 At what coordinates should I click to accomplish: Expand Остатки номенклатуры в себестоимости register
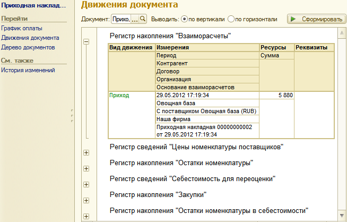[86, 217]
